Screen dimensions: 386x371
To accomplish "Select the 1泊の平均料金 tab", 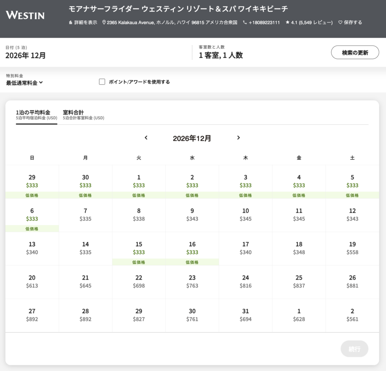I will click(x=37, y=115).
